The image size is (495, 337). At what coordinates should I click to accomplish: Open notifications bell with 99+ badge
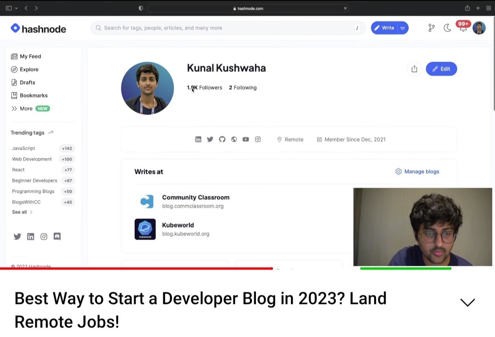463,27
